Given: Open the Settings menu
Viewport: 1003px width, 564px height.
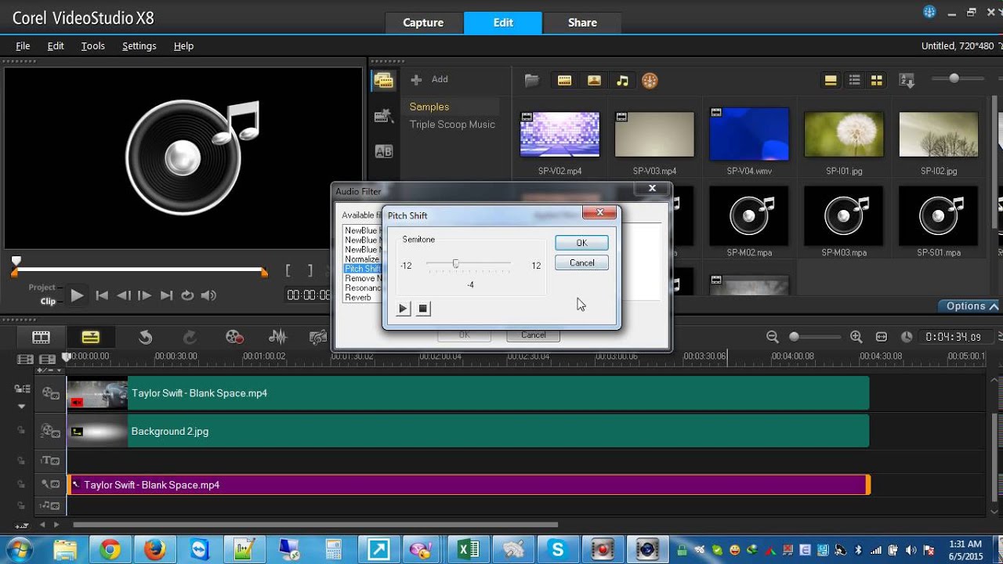Looking at the screenshot, I should [x=139, y=46].
